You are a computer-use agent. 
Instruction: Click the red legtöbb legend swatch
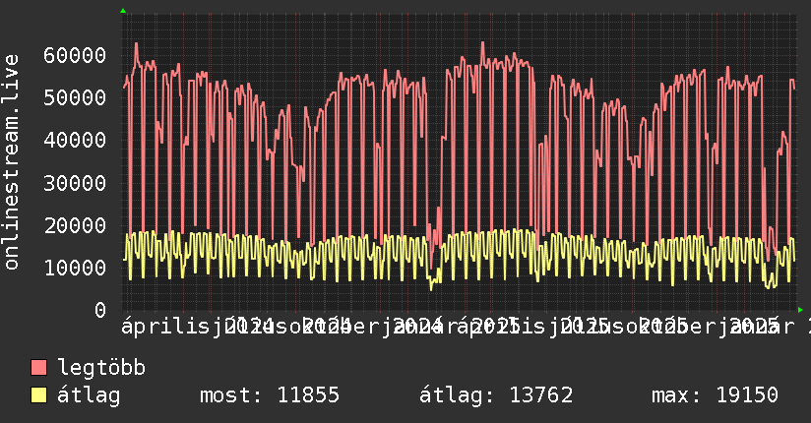coord(39,369)
